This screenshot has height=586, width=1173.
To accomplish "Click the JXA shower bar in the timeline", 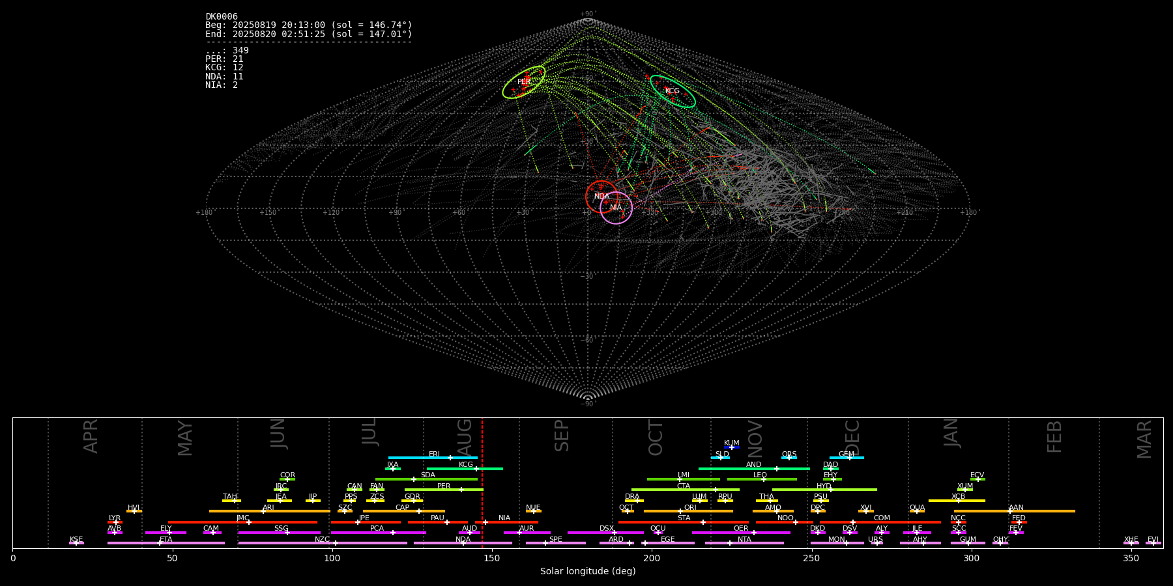I will click(393, 469).
